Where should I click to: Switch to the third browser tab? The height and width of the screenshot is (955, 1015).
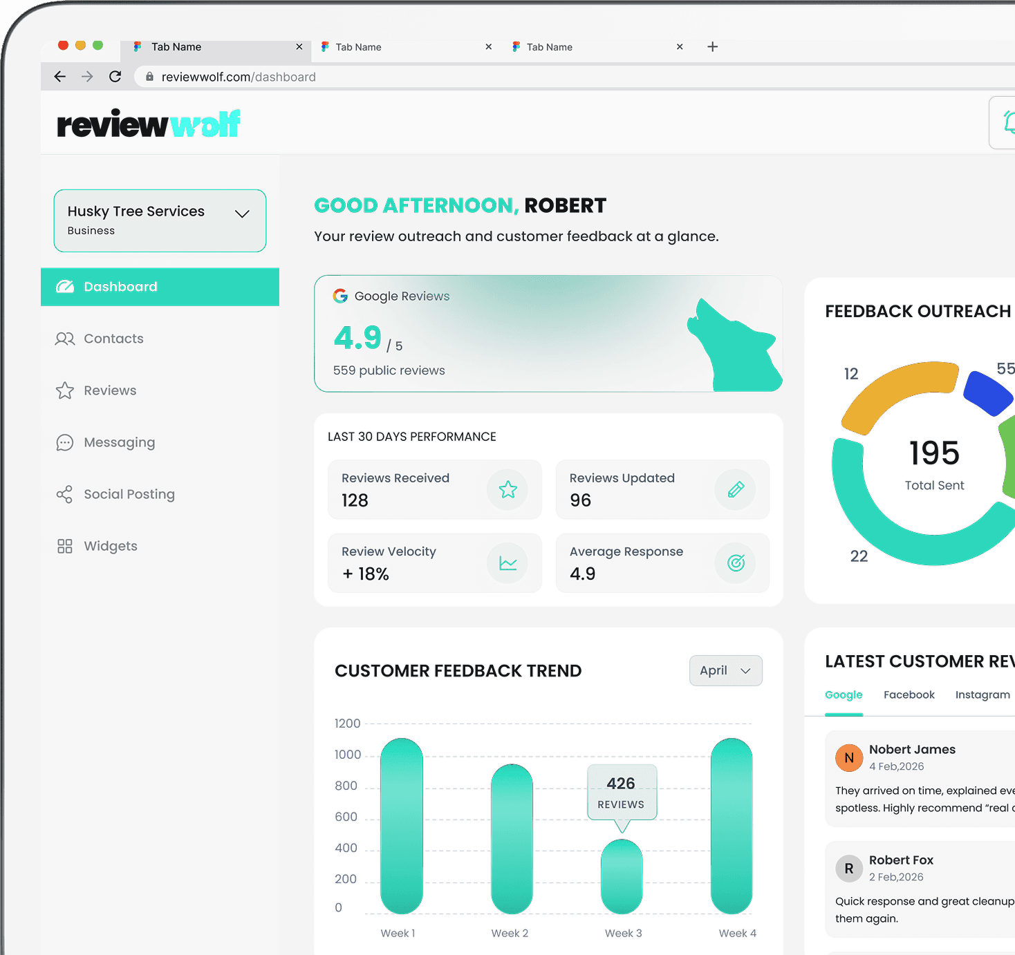pos(597,47)
